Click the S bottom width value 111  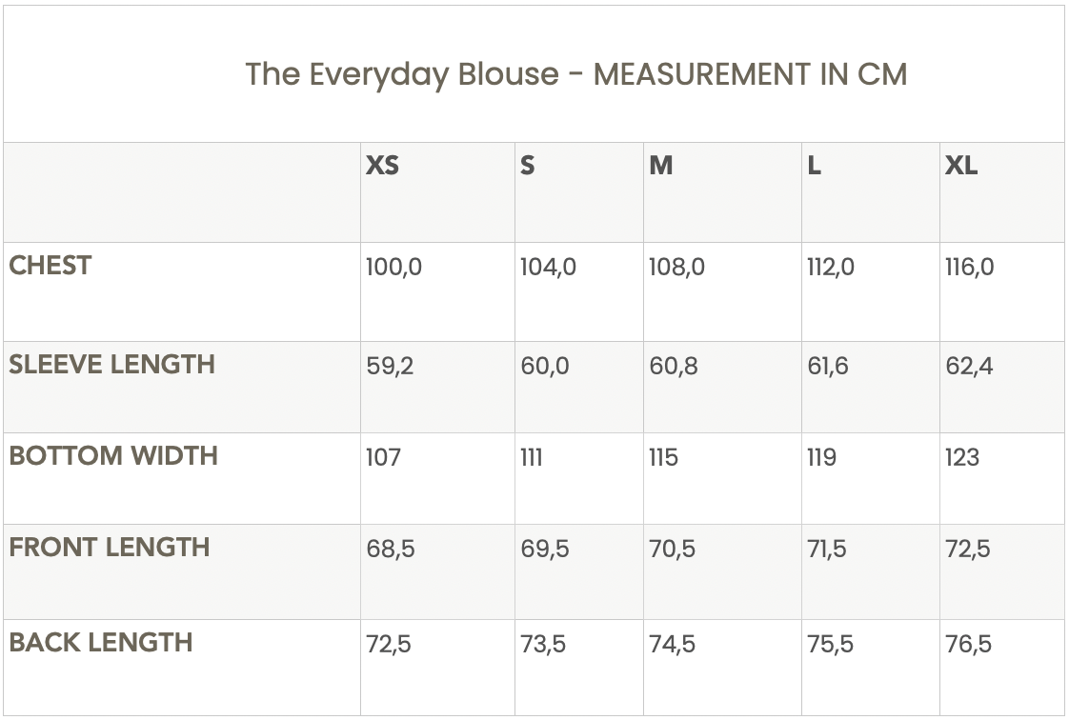pyautogui.click(x=532, y=458)
